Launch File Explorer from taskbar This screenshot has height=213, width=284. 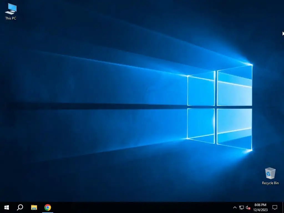tap(34, 207)
